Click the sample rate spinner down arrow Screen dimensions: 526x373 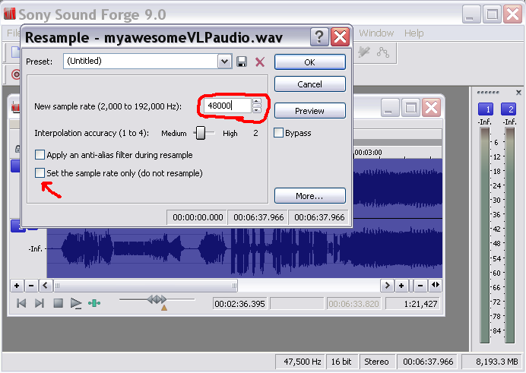click(257, 109)
